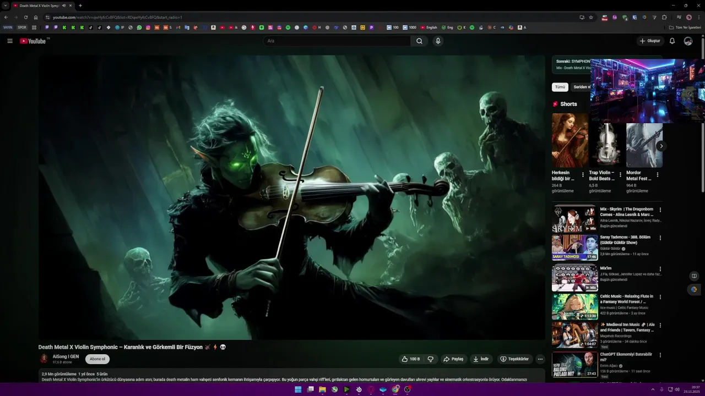Screen dimensions: 705x396
Task: Open the ChatGPT Ekonomiyi video thumbnail
Action: (x=574, y=364)
